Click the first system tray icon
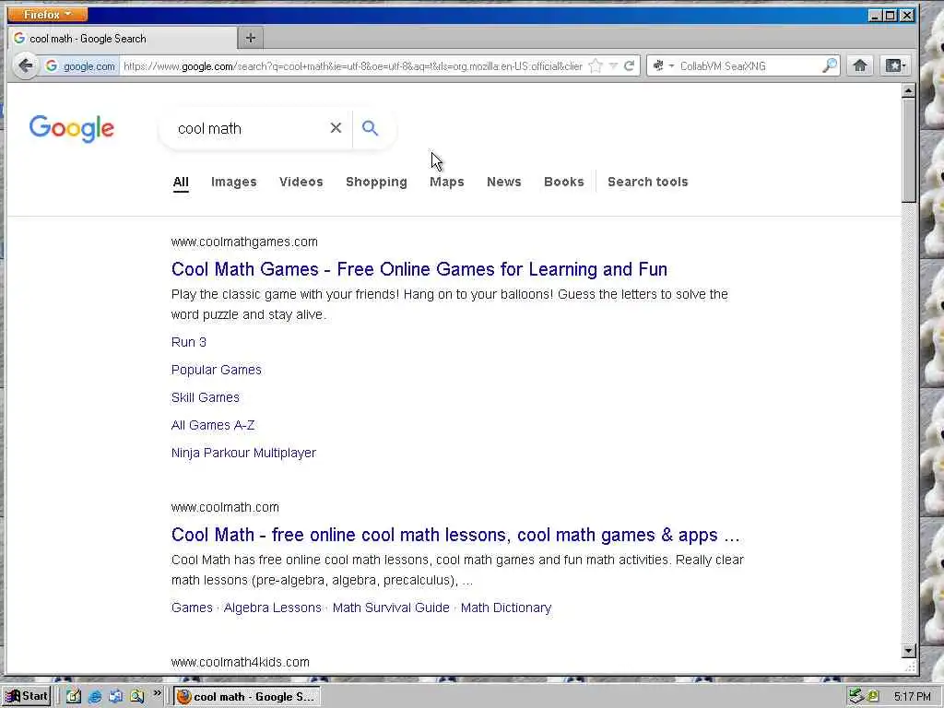 [x=856, y=697]
